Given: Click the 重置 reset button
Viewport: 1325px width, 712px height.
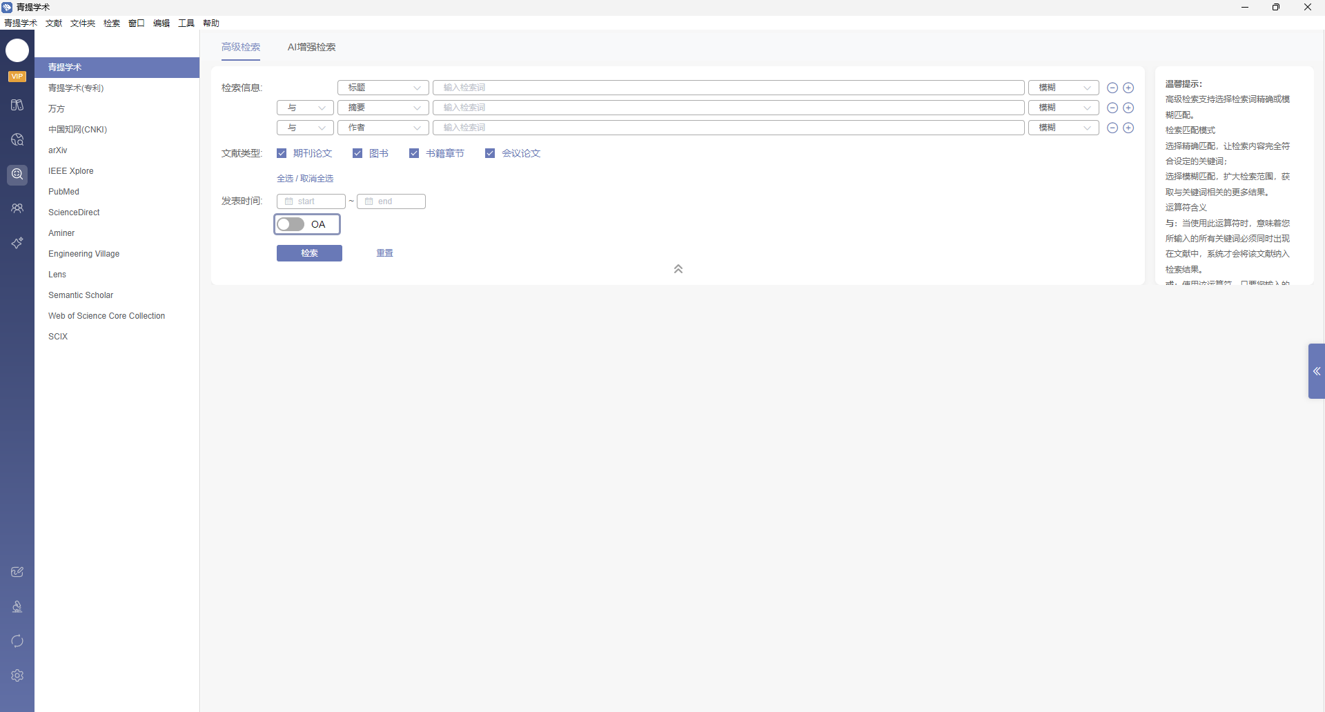Looking at the screenshot, I should pos(384,253).
